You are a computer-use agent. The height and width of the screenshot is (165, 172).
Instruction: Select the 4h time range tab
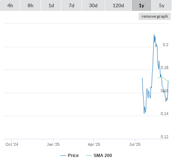[10, 5]
